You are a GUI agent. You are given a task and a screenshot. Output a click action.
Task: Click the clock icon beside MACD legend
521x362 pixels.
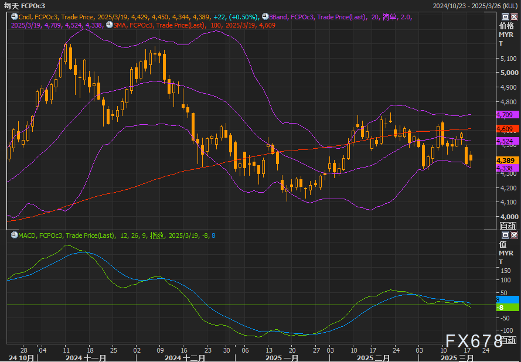pyautogui.click(x=14, y=235)
